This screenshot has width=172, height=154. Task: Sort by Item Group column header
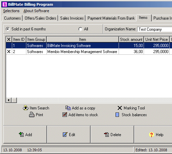[36, 40]
